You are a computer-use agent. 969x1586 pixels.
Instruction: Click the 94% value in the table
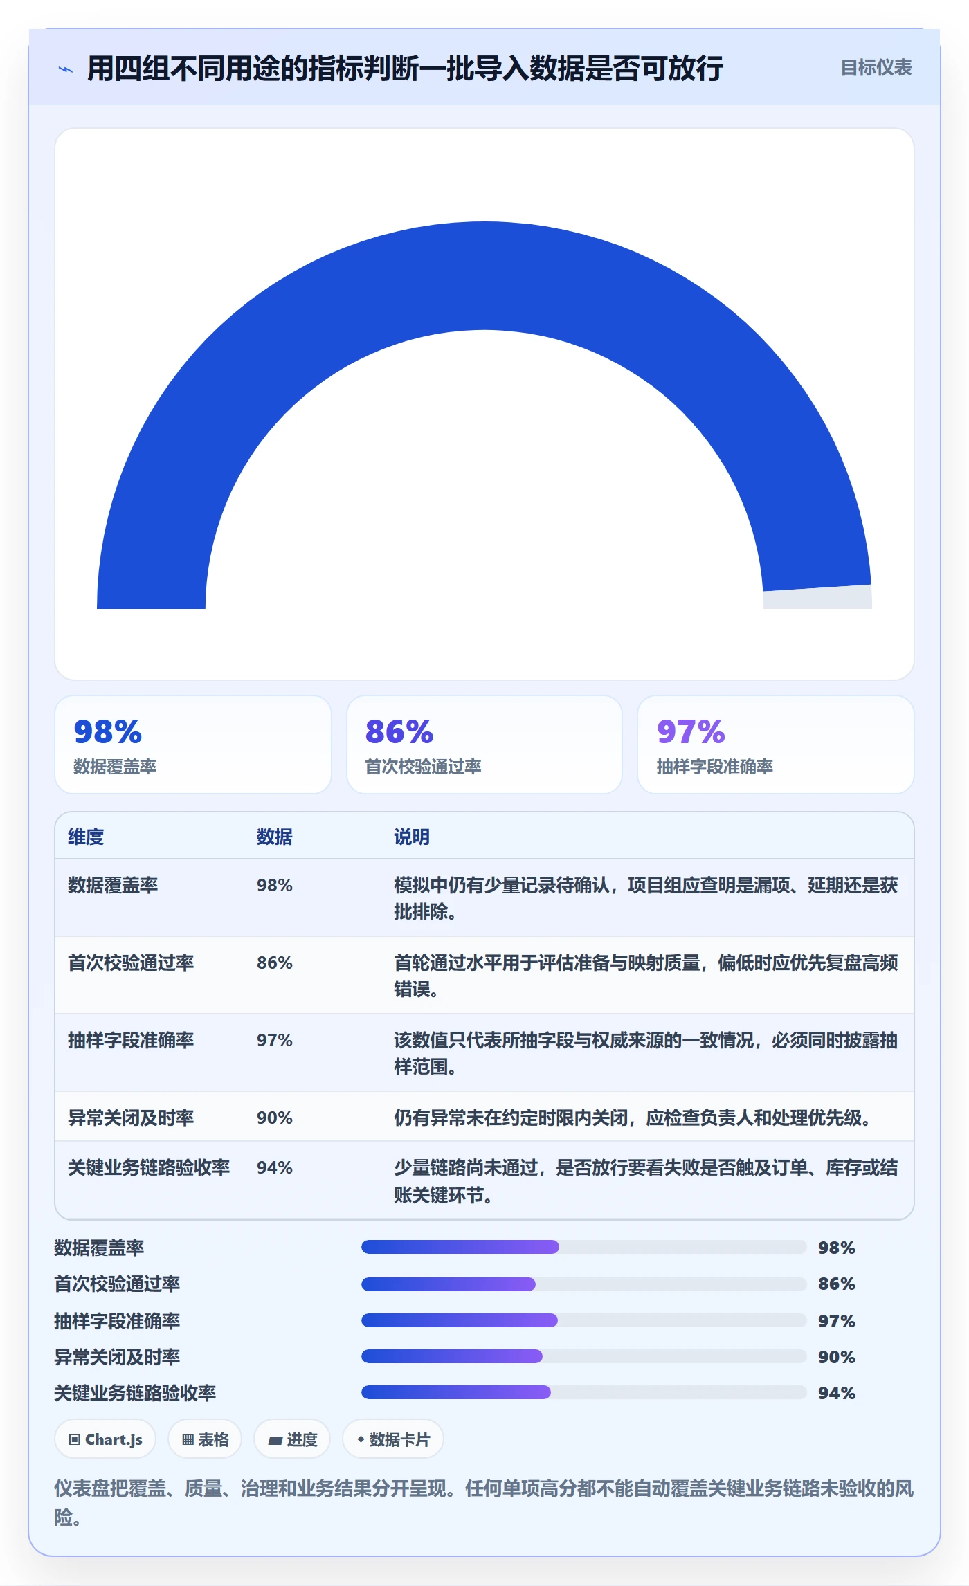pyautogui.click(x=275, y=1167)
